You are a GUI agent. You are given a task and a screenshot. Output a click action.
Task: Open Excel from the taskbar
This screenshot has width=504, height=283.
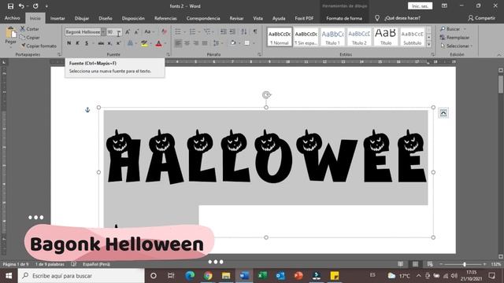pos(262,276)
